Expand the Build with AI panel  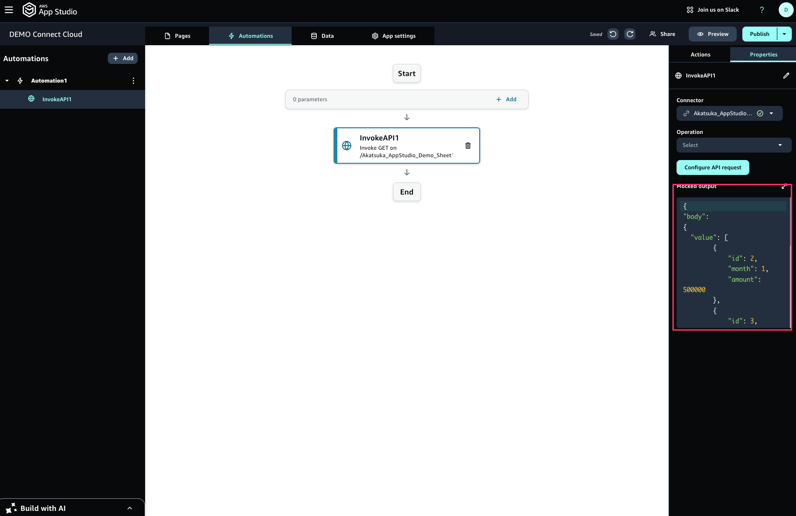click(130, 508)
